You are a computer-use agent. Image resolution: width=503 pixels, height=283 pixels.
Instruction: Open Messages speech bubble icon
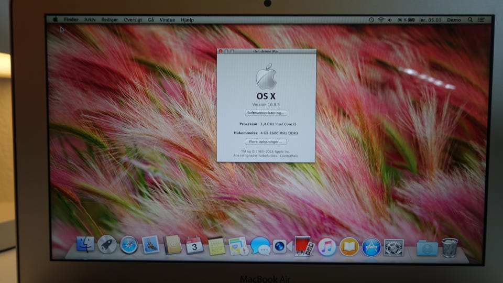point(260,246)
